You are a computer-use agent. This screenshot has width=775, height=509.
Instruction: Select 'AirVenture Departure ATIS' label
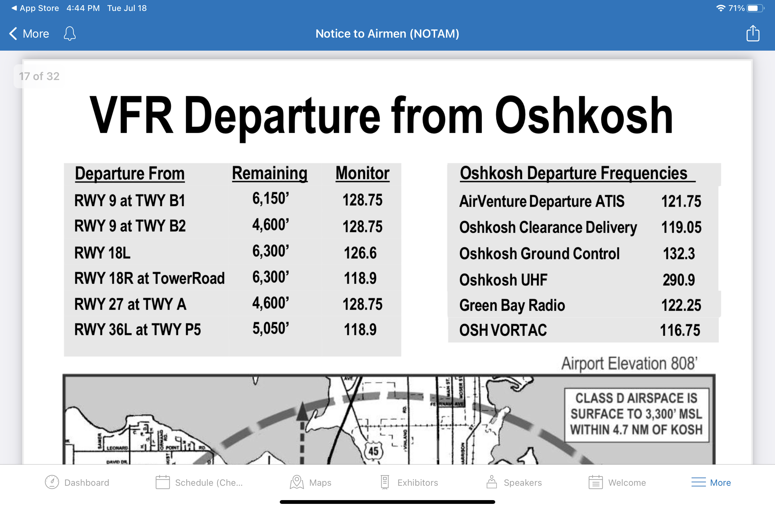tap(542, 201)
